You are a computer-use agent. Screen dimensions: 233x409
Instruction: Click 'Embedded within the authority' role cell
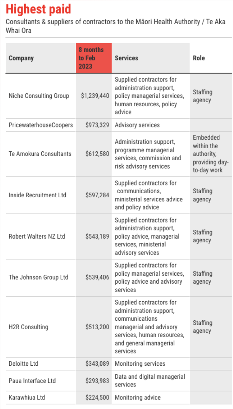point(211,154)
